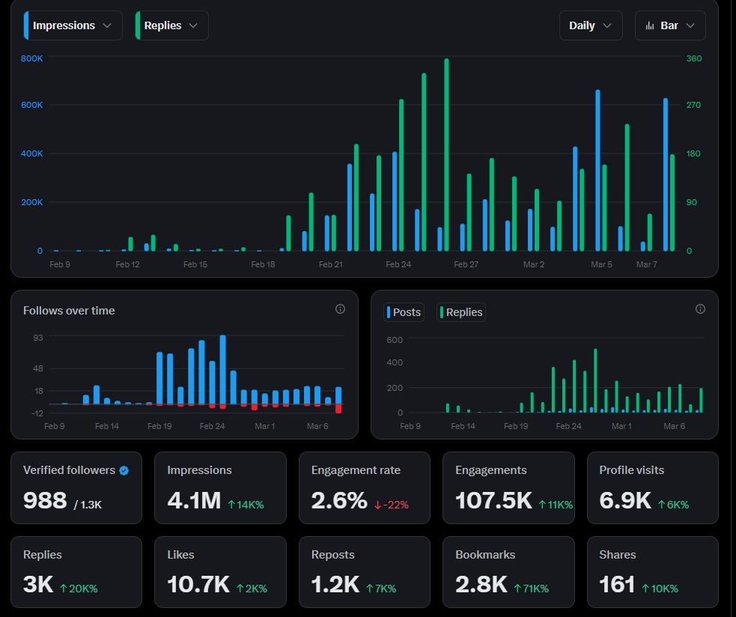Open the Bar chart type dropdown
The height and width of the screenshot is (617, 736).
point(670,25)
